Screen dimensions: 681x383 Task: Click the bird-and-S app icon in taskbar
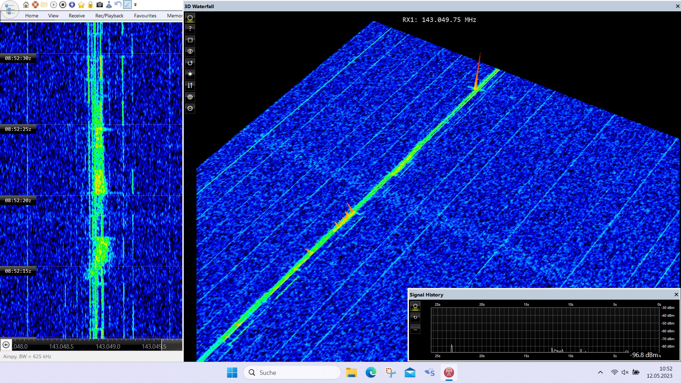click(x=430, y=372)
